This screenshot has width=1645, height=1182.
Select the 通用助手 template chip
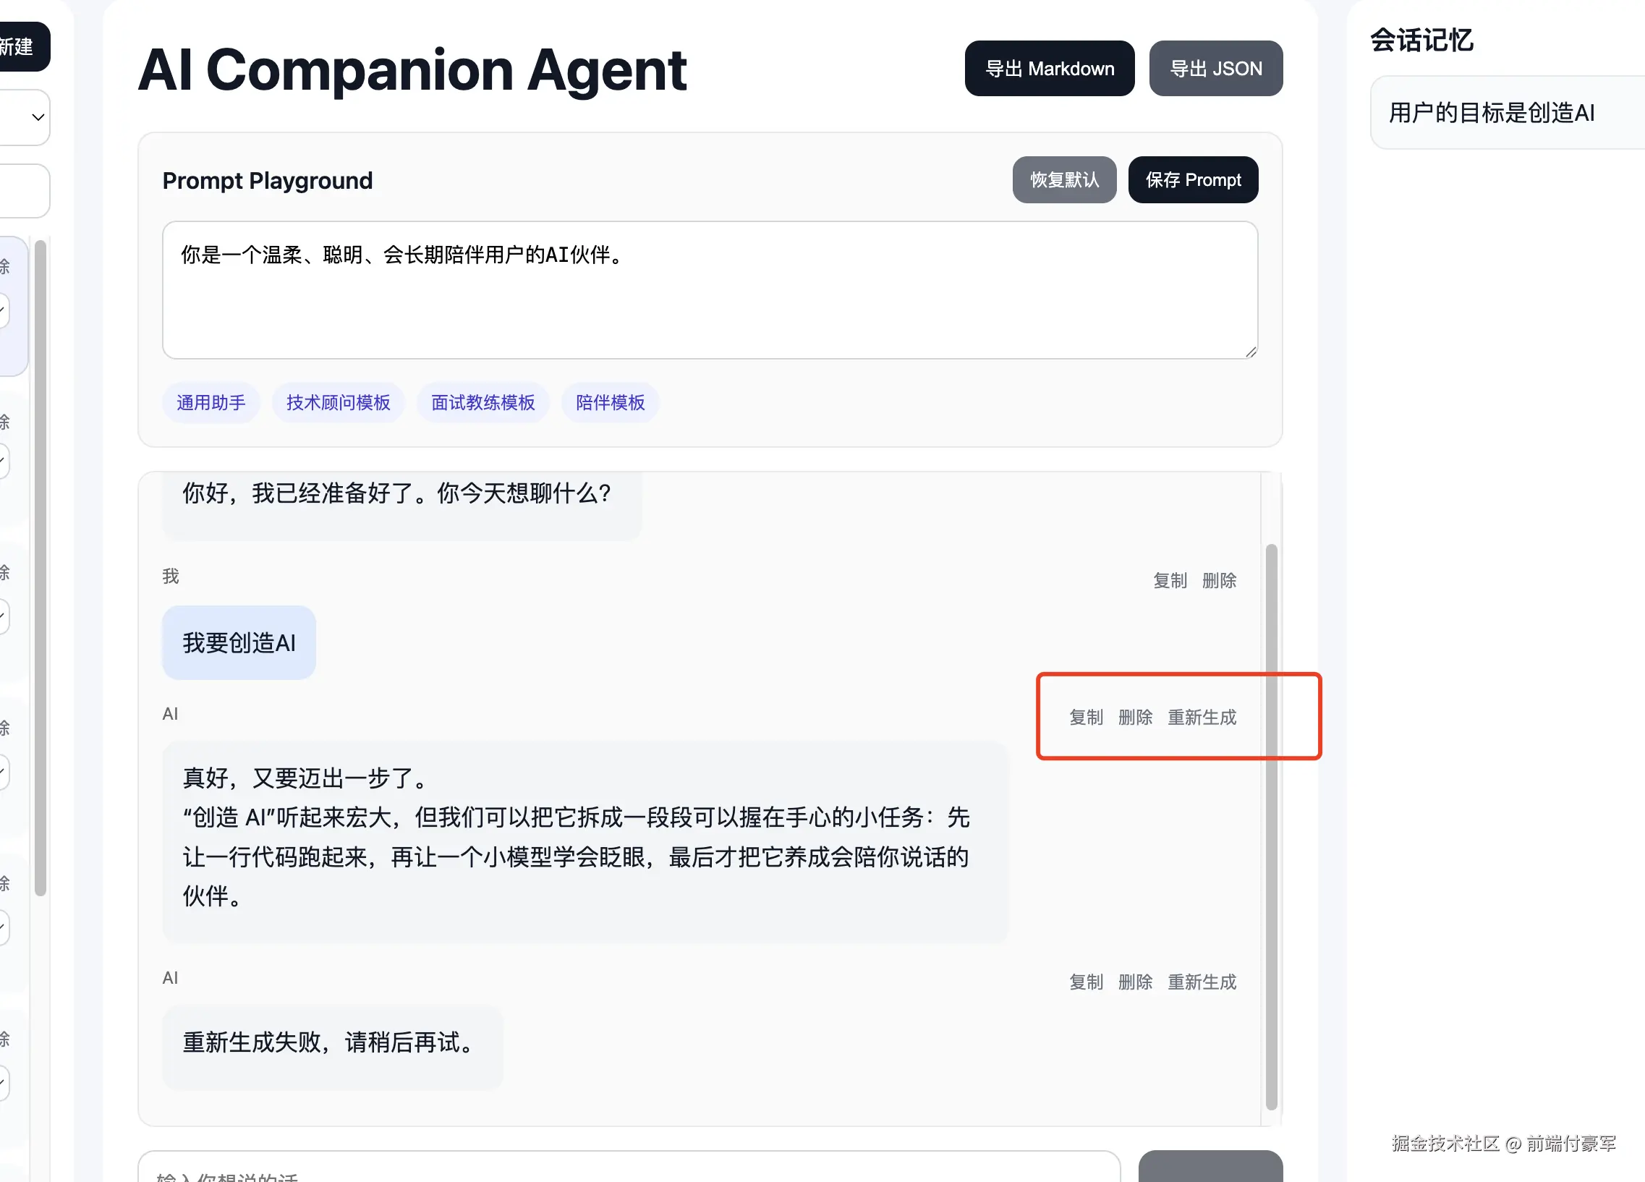click(x=211, y=402)
